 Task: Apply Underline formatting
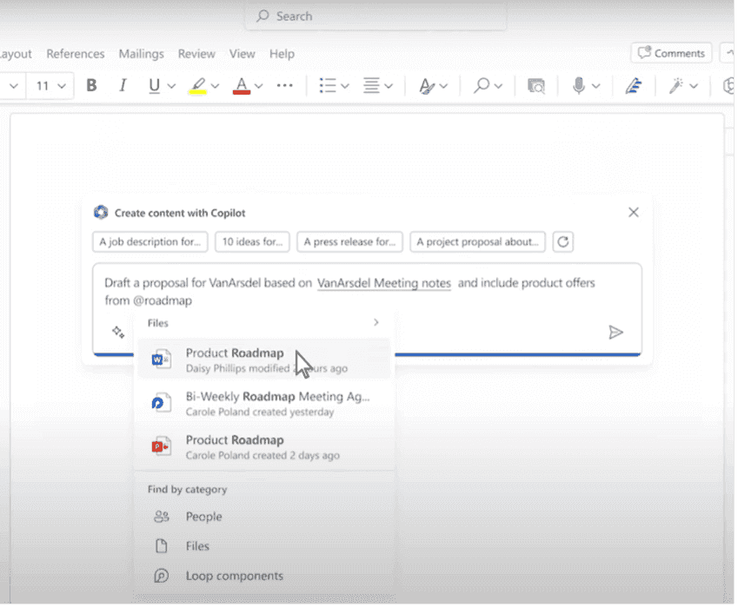154,86
